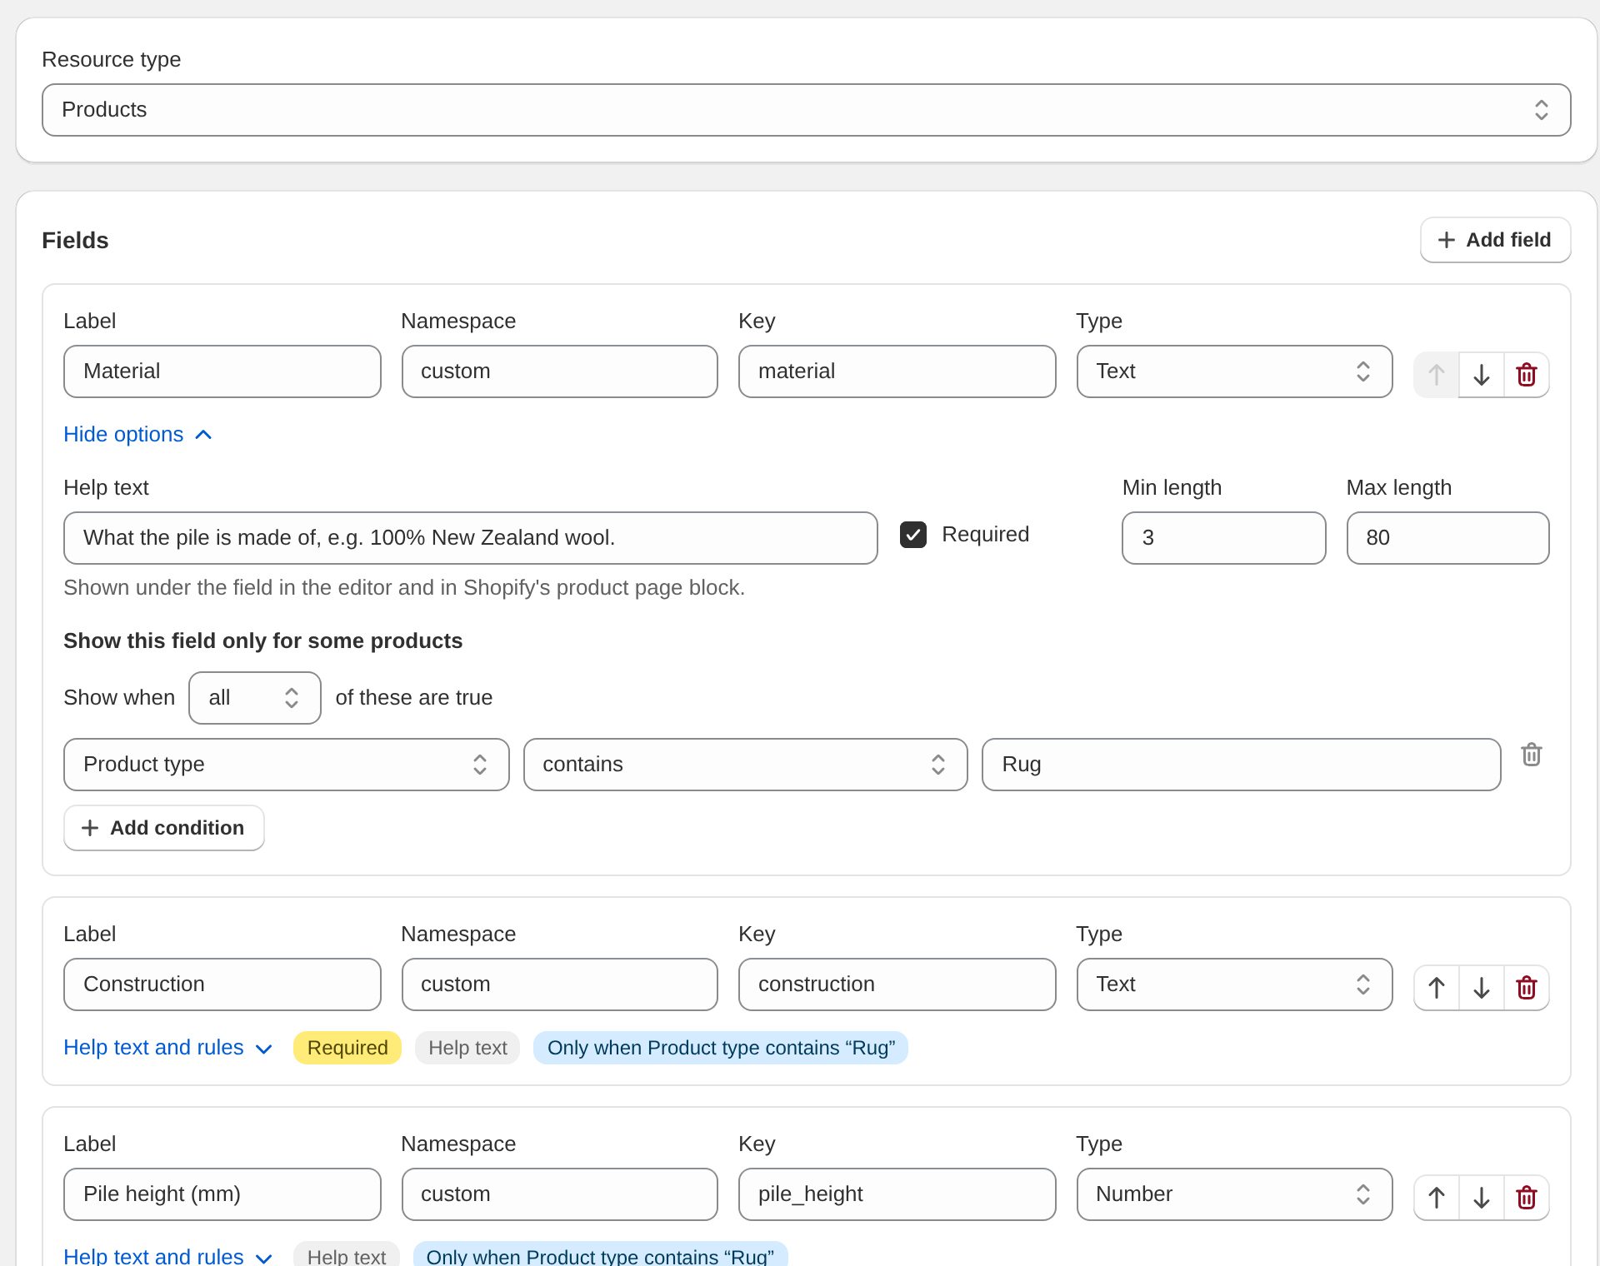This screenshot has width=1600, height=1266.
Task: Move the Material field down
Action: coord(1481,375)
